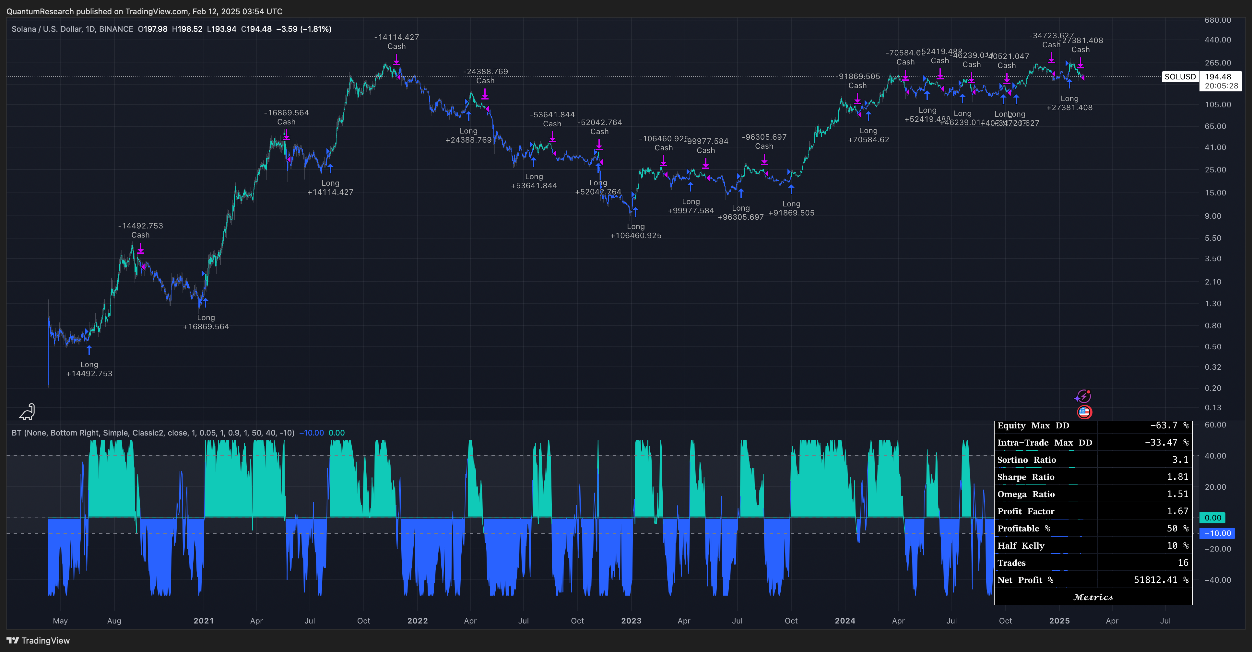Click the Omega Ratio metric label
Image resolution: width=1252 pixels, height=652 pixels.
1026,494
